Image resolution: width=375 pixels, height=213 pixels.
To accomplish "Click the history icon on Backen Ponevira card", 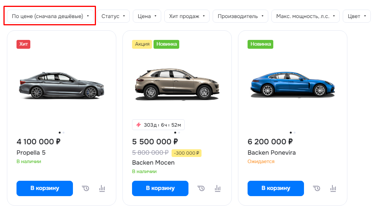I will [x=316, y=188].
